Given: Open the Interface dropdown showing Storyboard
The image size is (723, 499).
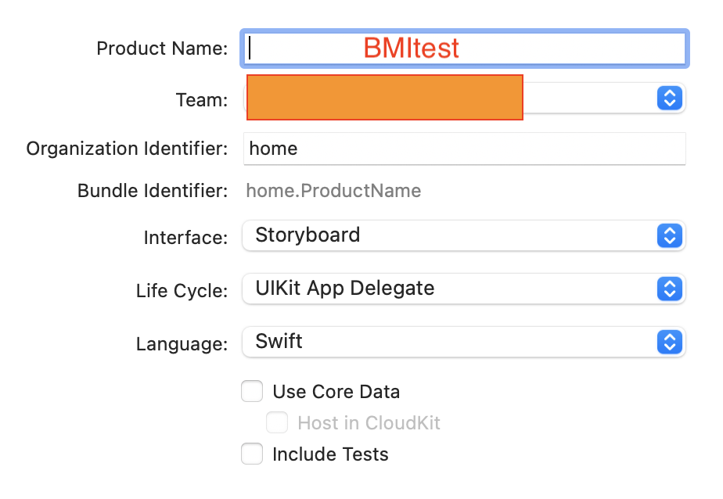Looking at the screenshot, I should click(x=464, y=236).
